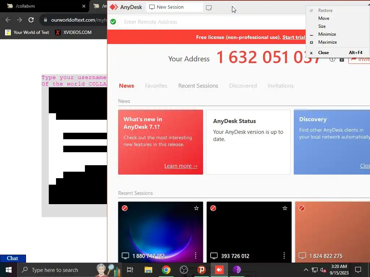Screen dimensions: 370x277
Task: Switch to the Favorites tab
Action: pyautogui.click(x=156, y=86)
